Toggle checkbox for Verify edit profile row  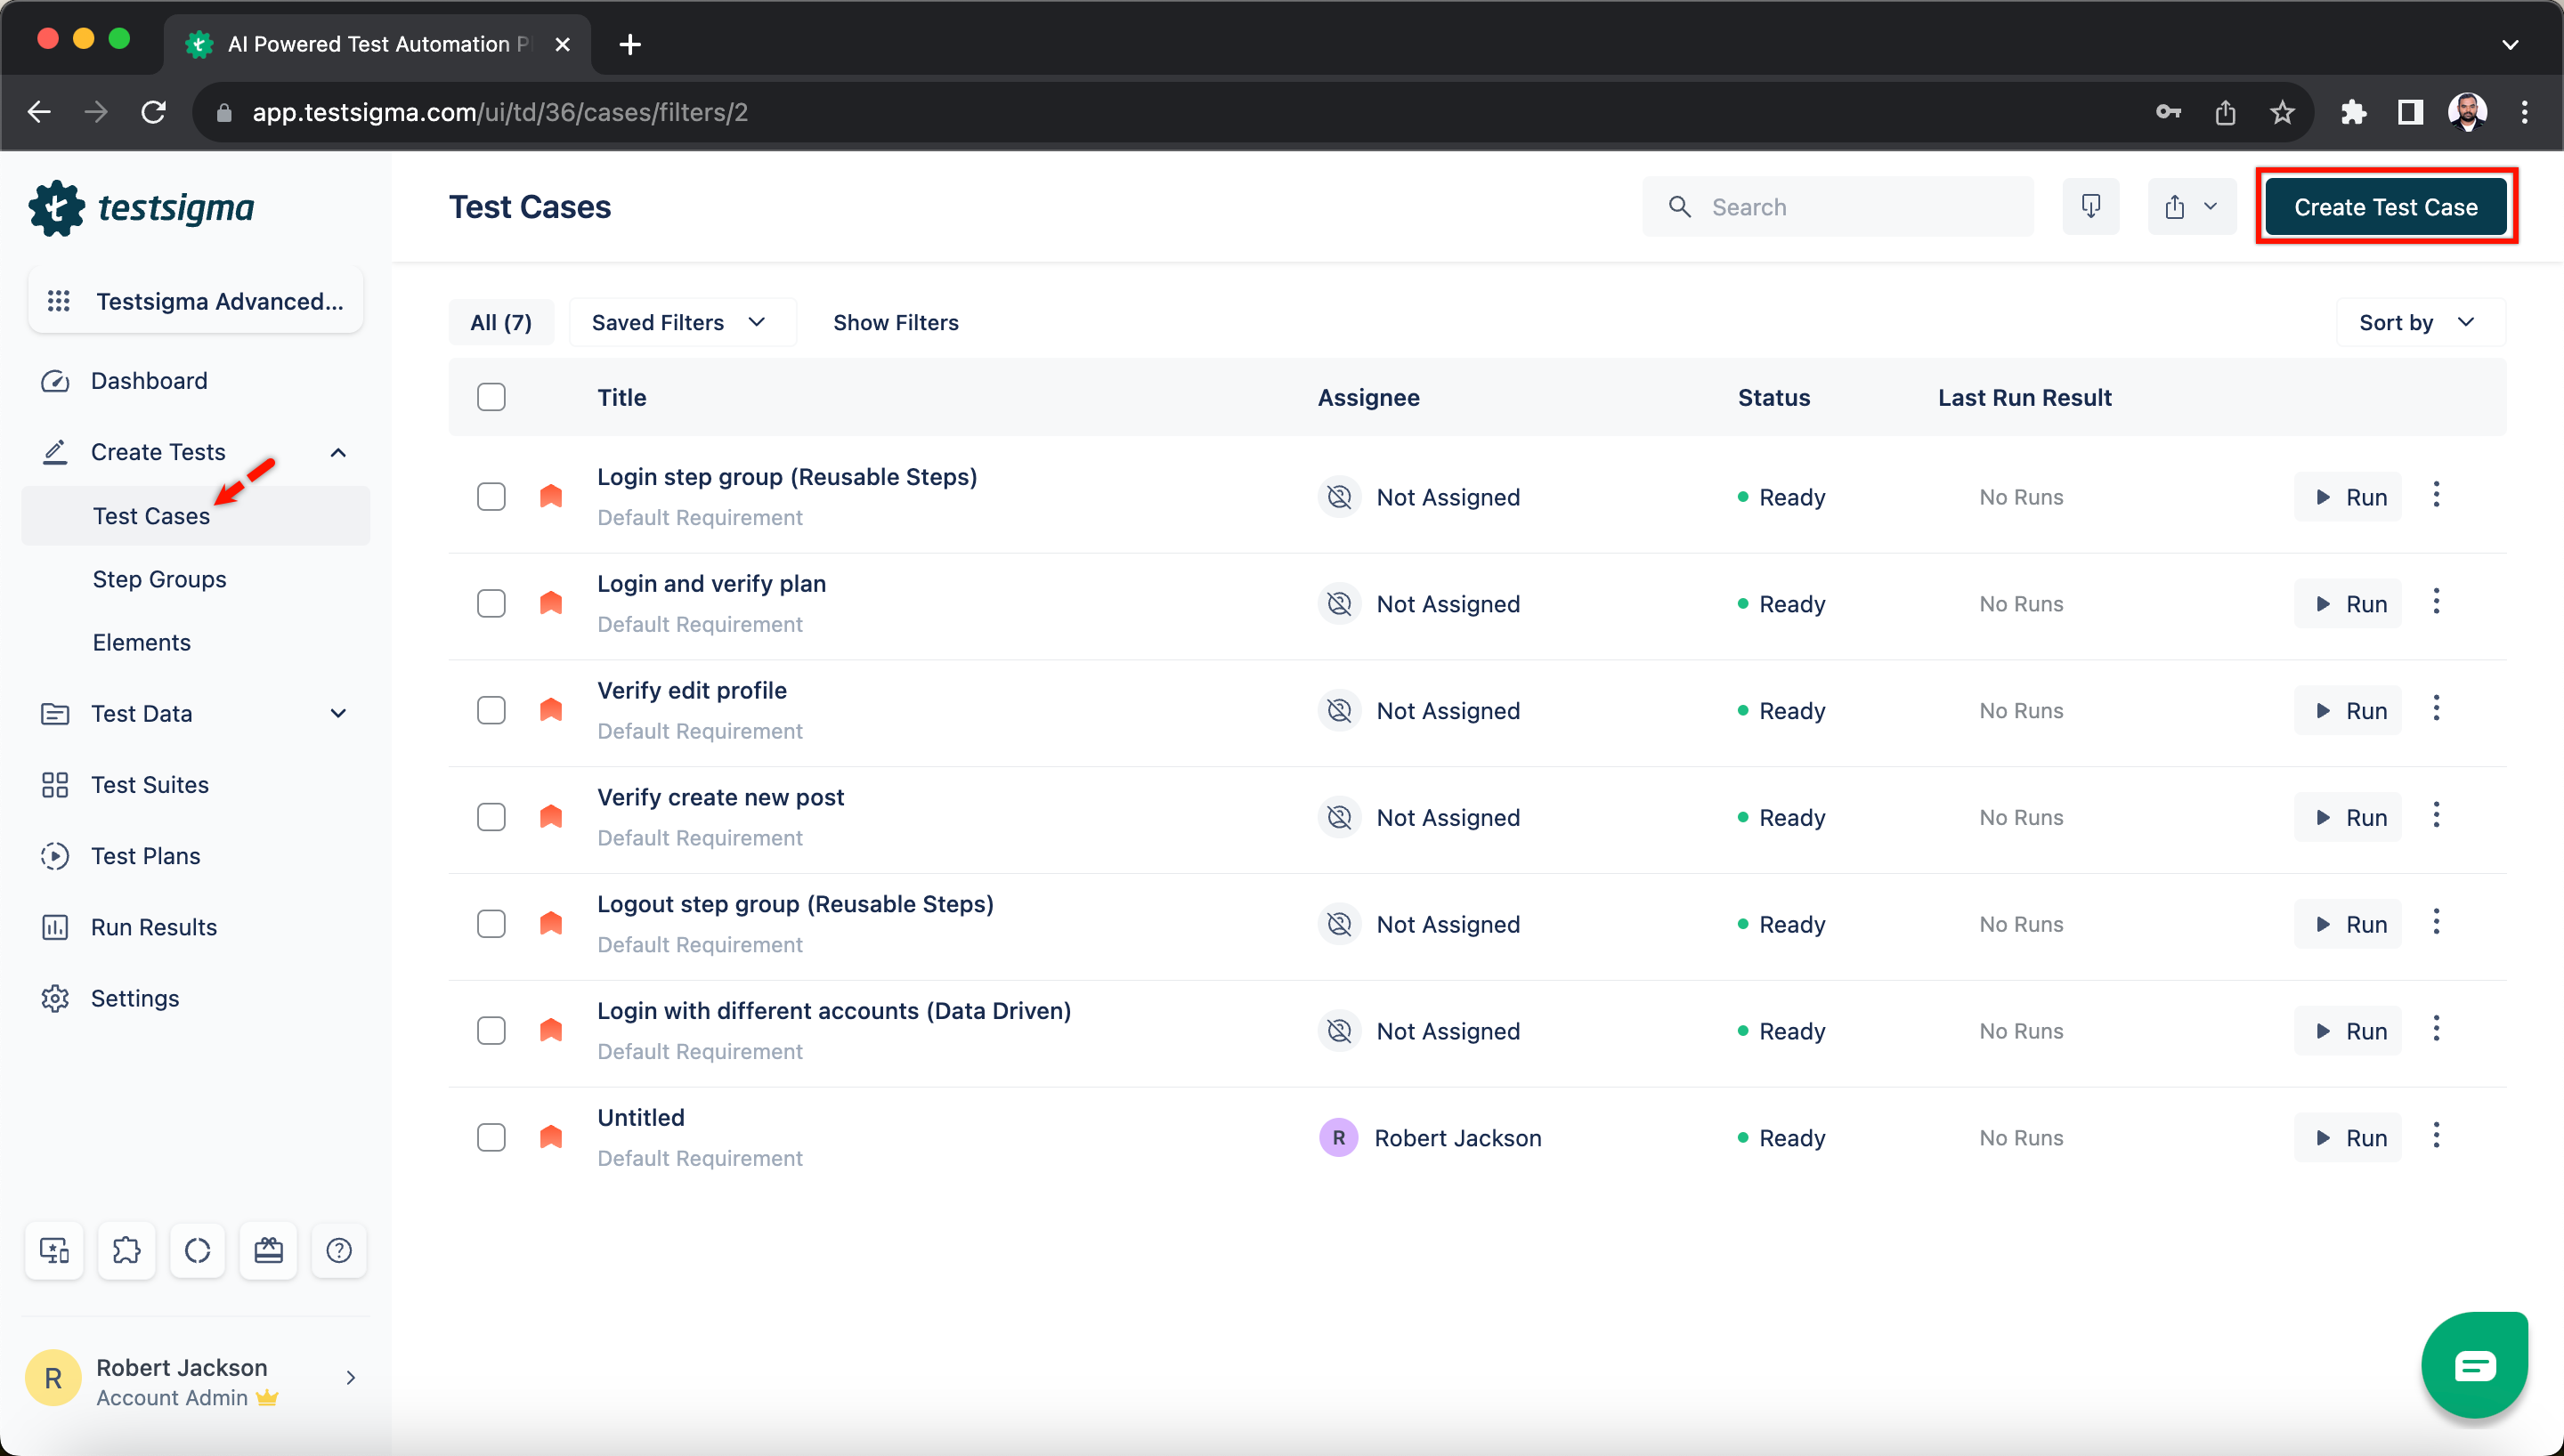[490, 709]
